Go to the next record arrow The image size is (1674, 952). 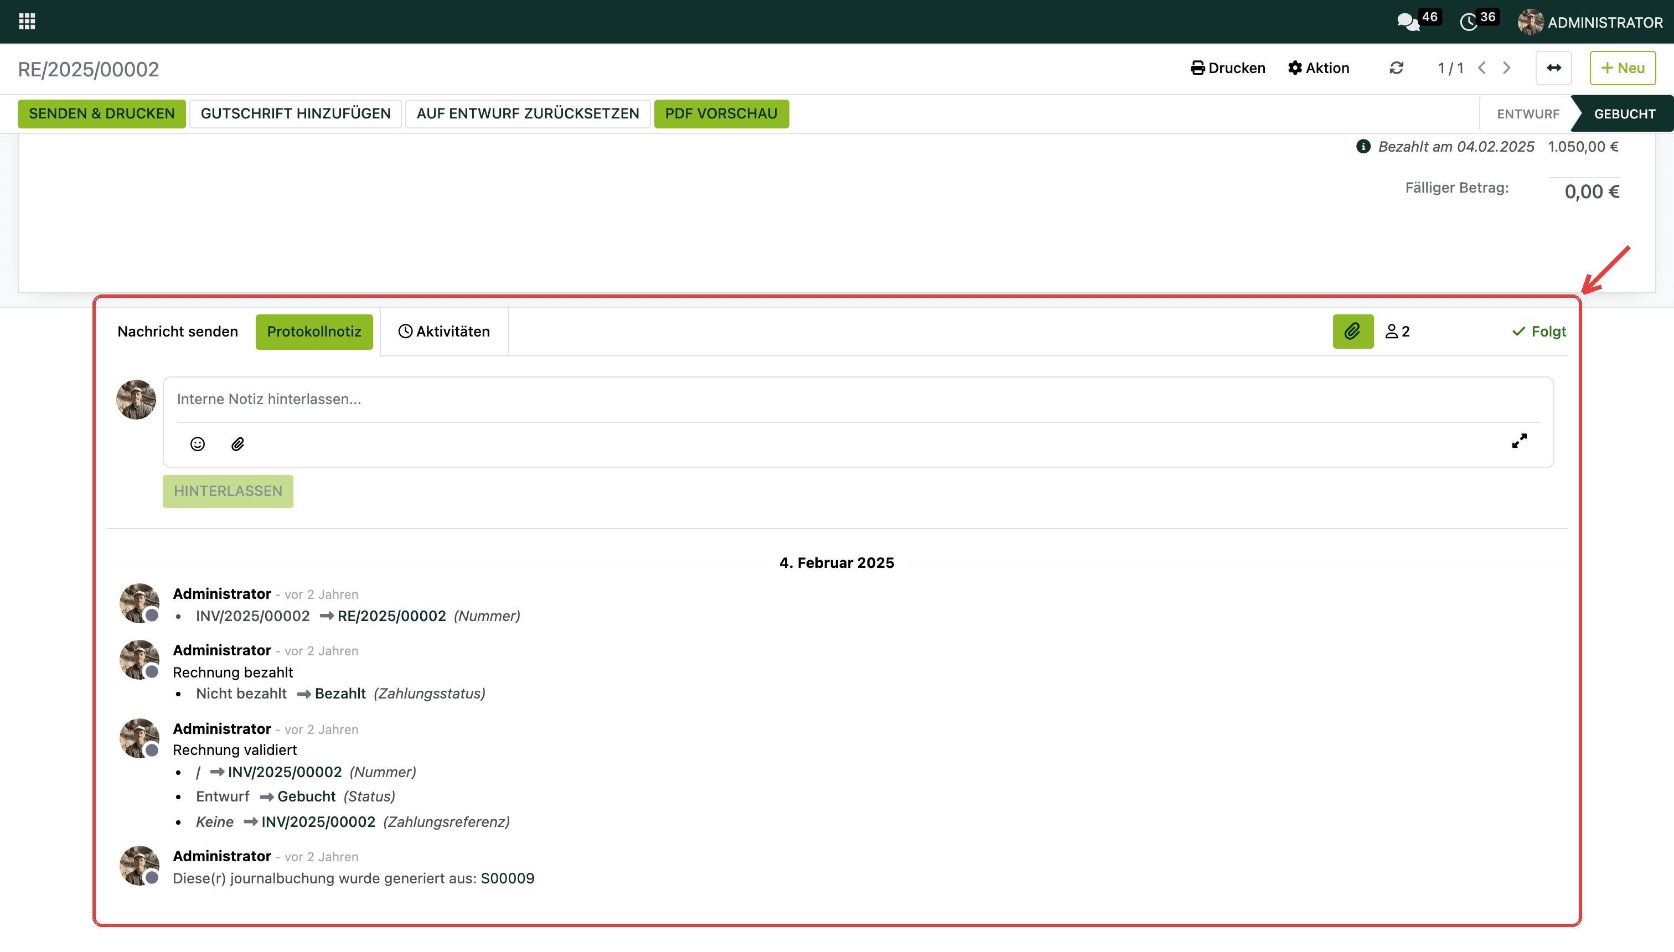click(1507, 68)
